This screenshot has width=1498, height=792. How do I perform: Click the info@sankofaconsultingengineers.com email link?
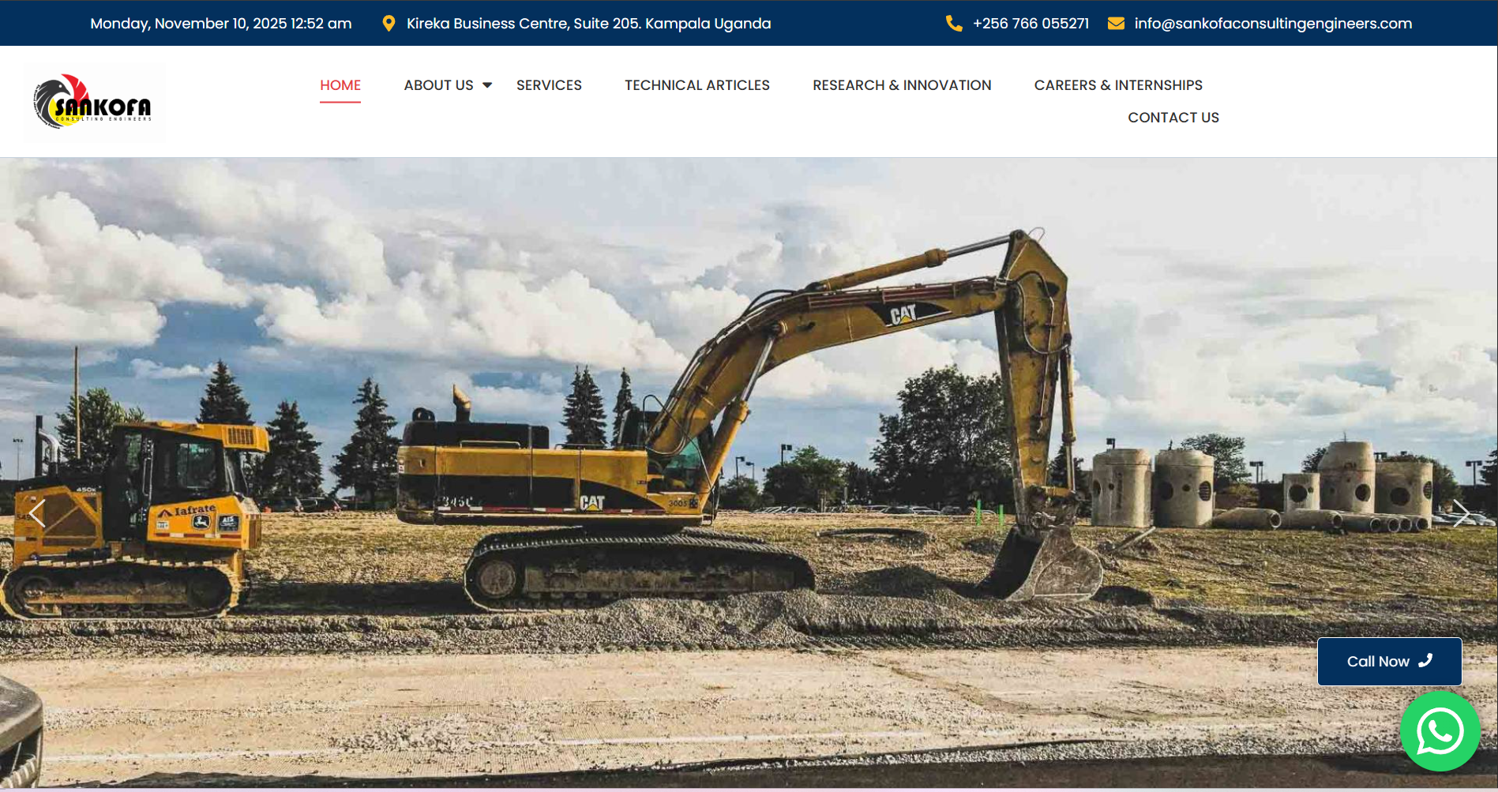1273,23
